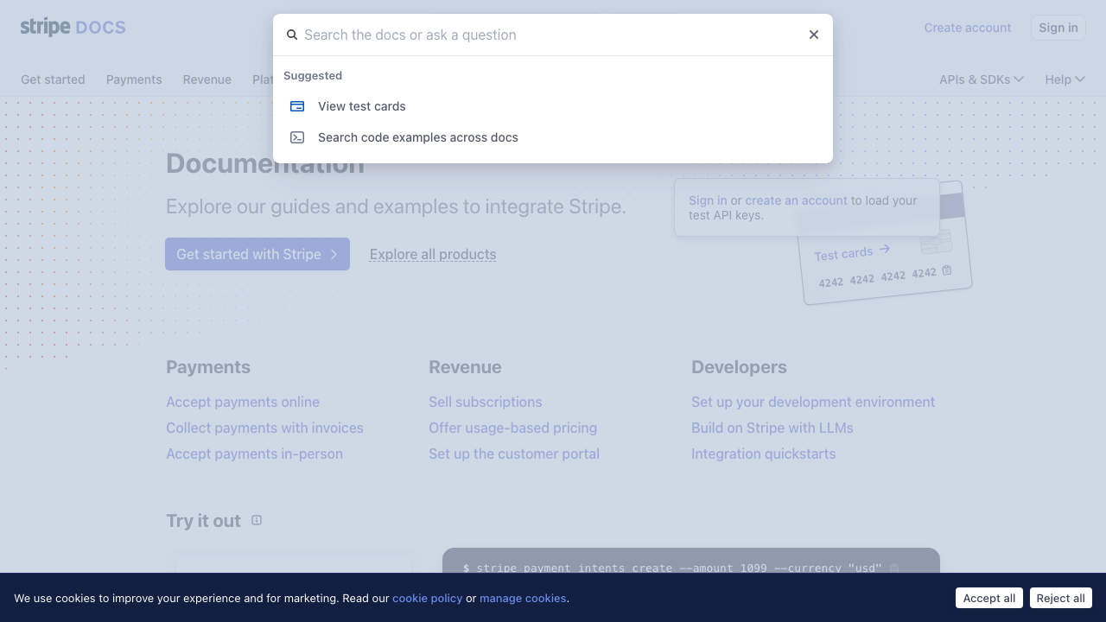Select Search code examples across docs
Screen dimensions: 1106x622
click(x=553, y=137)
